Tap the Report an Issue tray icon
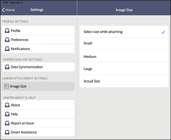The width and height of the screenshot is (171, 140). coord(7,123)
